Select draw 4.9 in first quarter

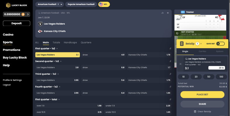coord(103,55)
